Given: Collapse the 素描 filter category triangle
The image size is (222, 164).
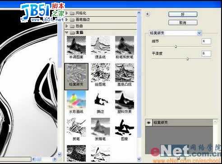Looking at the screenshot, I should point(66,32).
